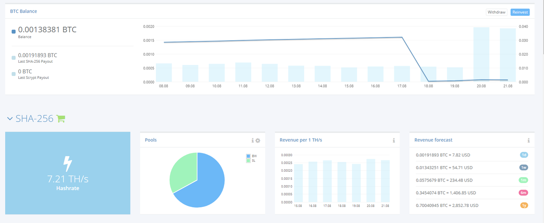Select the 1m forecast badge

[524, 180]
